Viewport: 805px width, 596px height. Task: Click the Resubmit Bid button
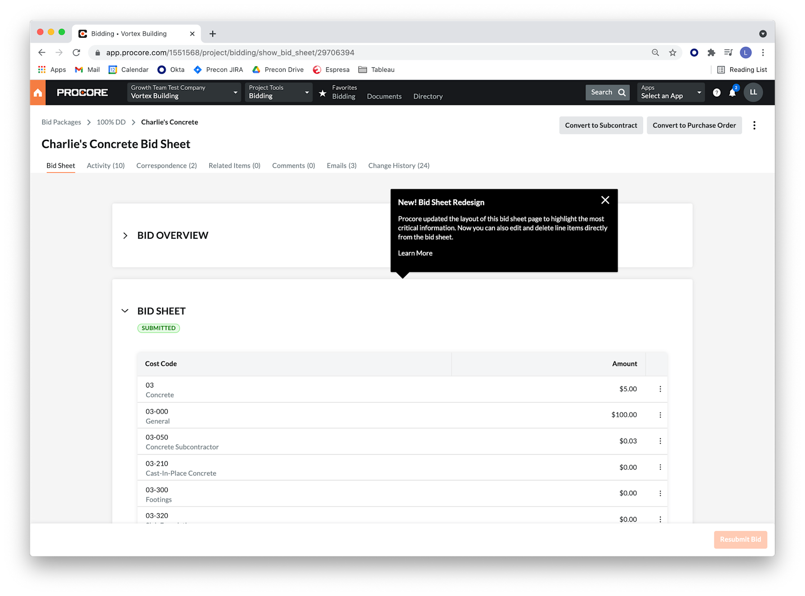pos(740,539)
